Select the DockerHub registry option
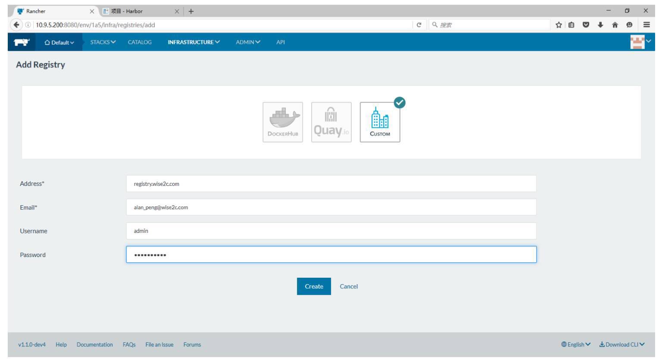Viewport: 662px width, 364px height. (x=283, y=122)
